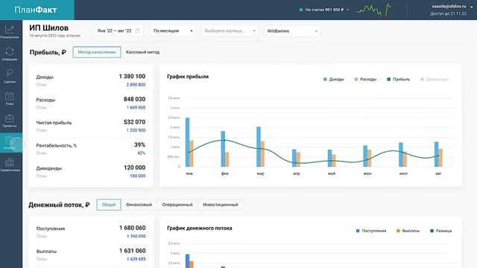The width and height of the screenshot is (477, 268).
Task: Open the date range picker Янв '22 – авг '22
Action: click(x=119, y=31)
